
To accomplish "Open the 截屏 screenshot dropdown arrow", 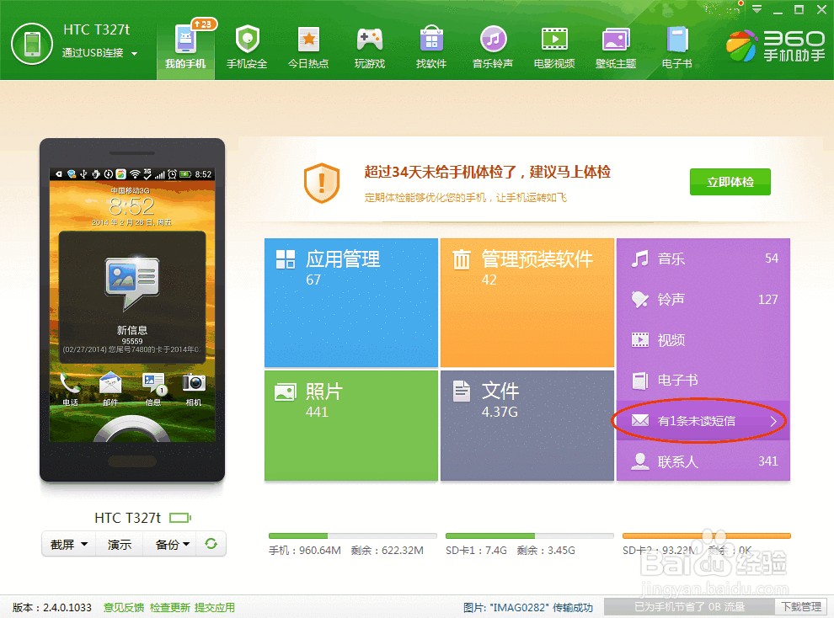I will click(84, 544).
